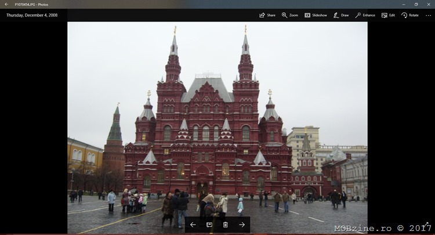Open the Share option

[x=267, y=15]
